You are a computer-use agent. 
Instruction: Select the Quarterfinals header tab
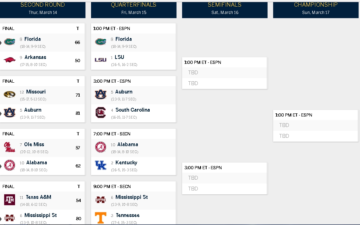(134, 9)
